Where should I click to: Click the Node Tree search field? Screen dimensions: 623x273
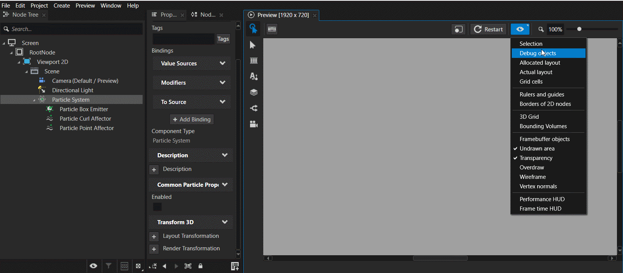[72, 29]
